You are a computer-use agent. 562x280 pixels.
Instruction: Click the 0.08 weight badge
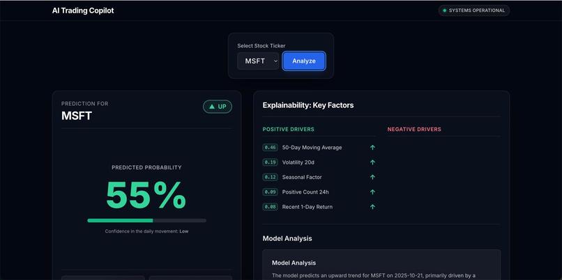tap(271, 207)
